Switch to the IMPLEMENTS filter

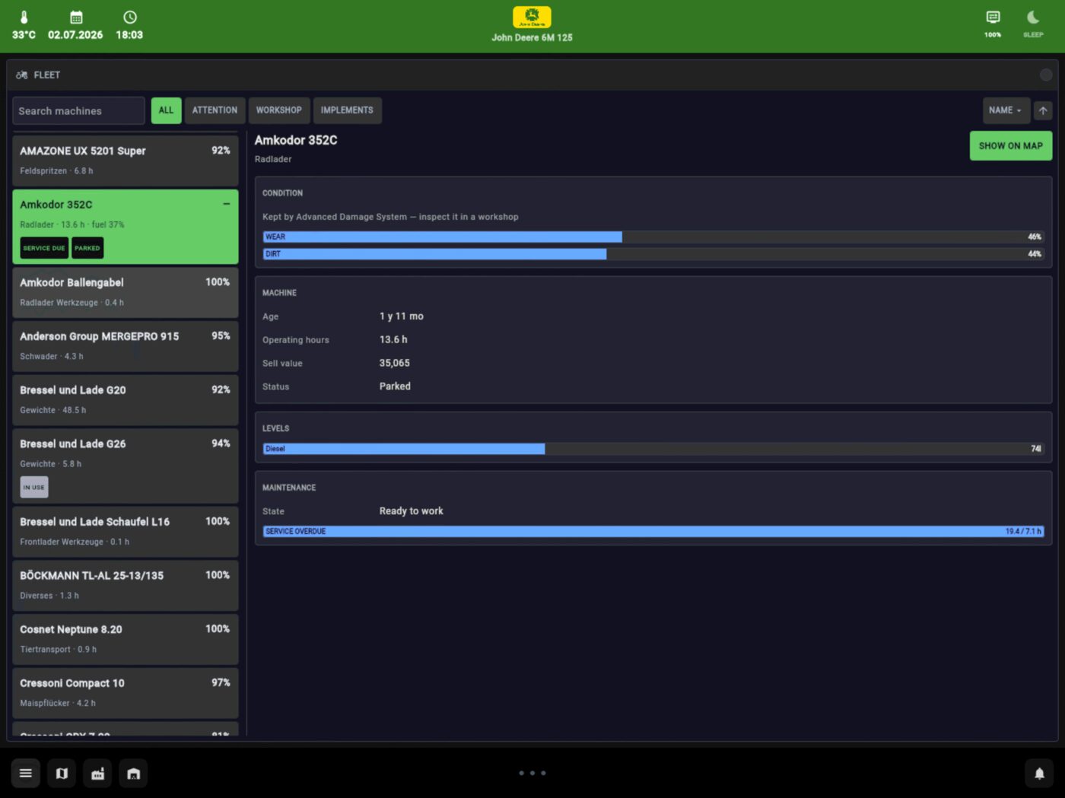point(347,110)
